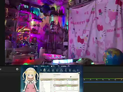Open the tab between Friends and Skills
The width and height of the screenshot is (123, 92).
pyautogui.click(x=53, y=70)
